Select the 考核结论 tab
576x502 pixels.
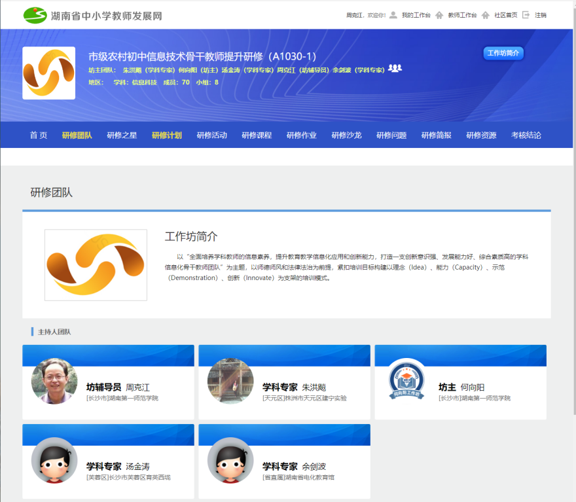pos(526,135)
